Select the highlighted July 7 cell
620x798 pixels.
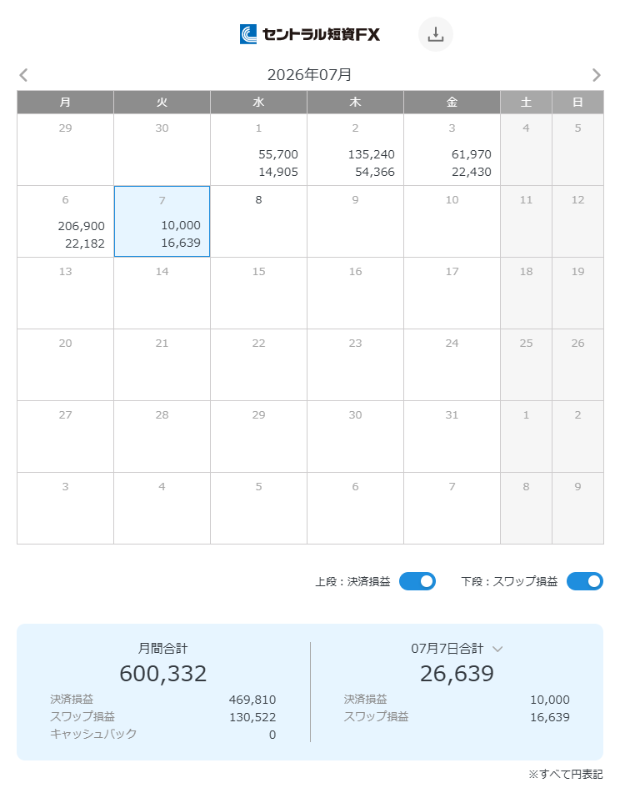point(162,221)
